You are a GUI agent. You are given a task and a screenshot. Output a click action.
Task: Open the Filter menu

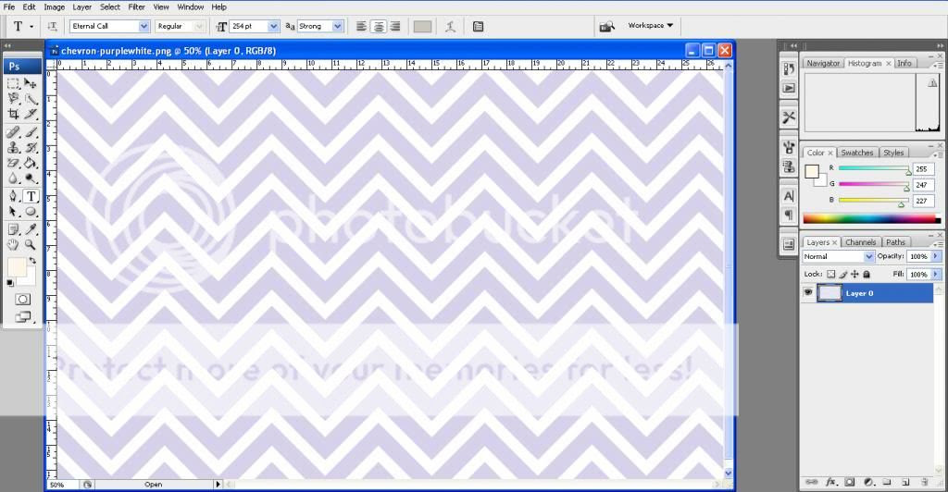coord(137,7)
